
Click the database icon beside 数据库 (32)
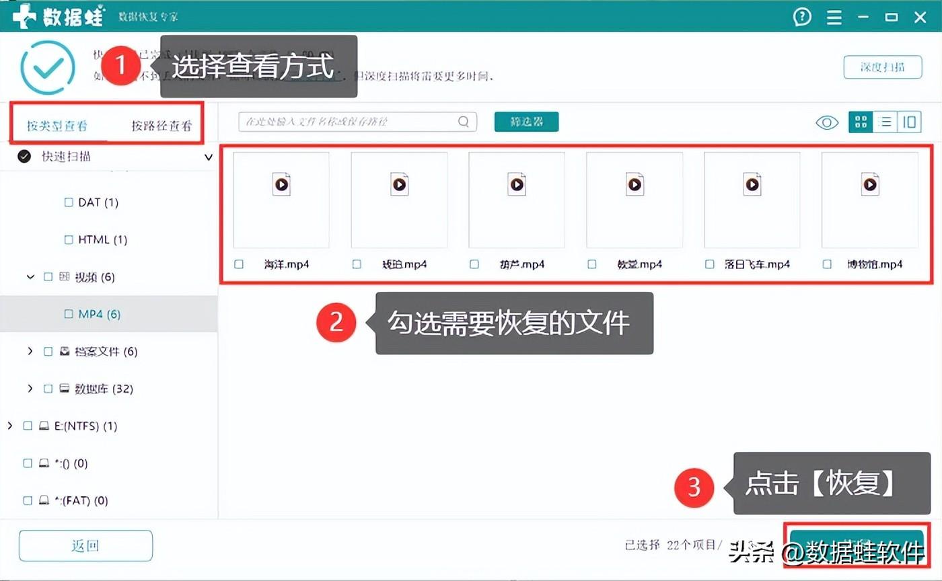[x=65, y=388]
